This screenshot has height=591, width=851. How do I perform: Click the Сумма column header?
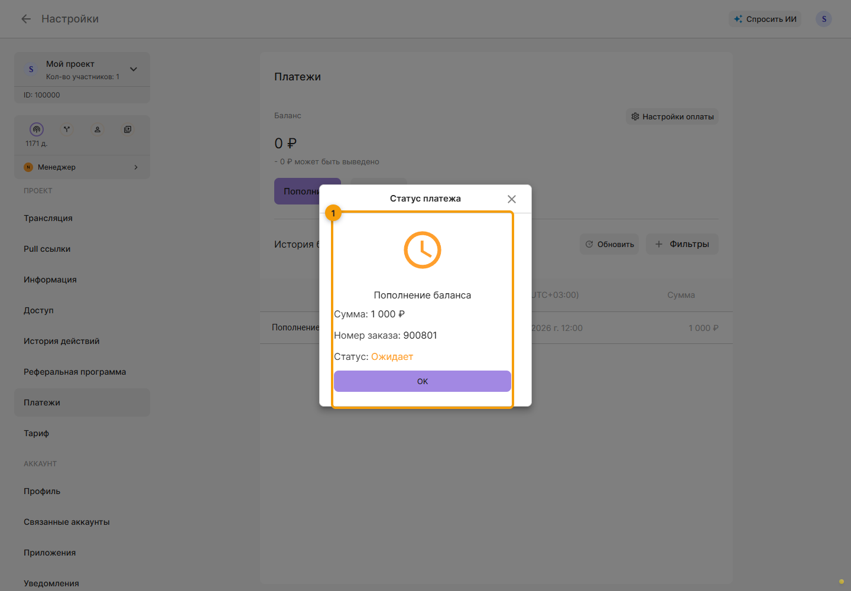tap(681, 295)
